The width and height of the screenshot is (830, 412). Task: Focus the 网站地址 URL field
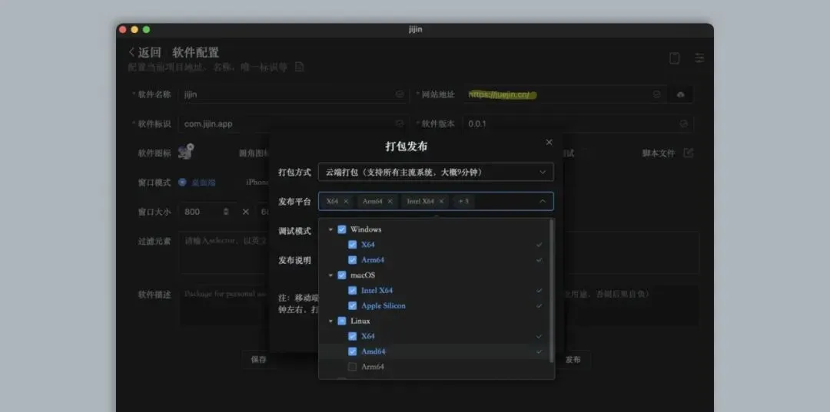click(x=566, y=94)
